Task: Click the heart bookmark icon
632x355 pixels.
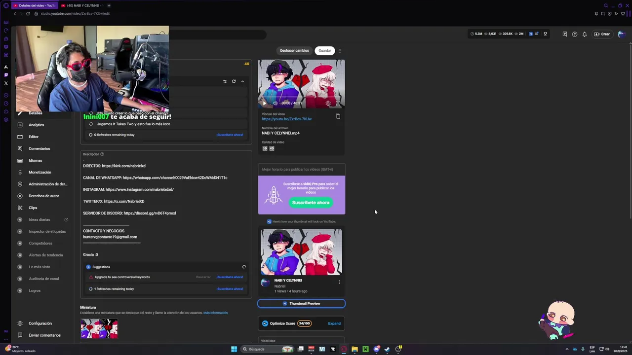Action: point(623,14)
